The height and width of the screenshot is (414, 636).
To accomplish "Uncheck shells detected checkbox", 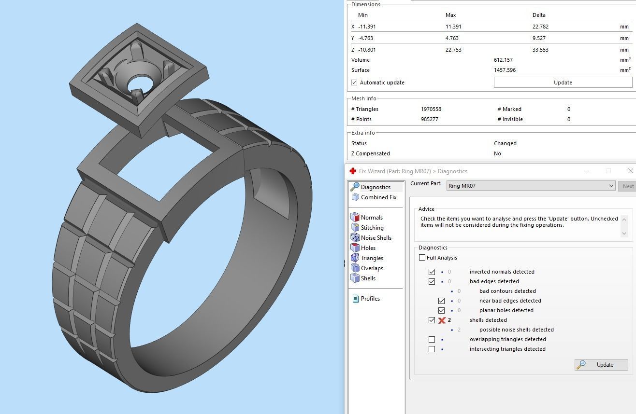I will 432,320.
